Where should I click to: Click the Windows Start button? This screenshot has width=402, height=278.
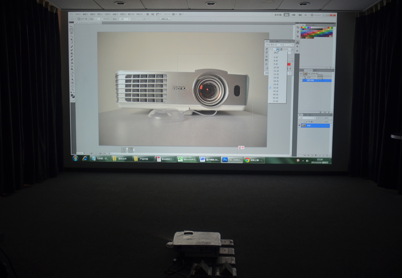point(75,158)
